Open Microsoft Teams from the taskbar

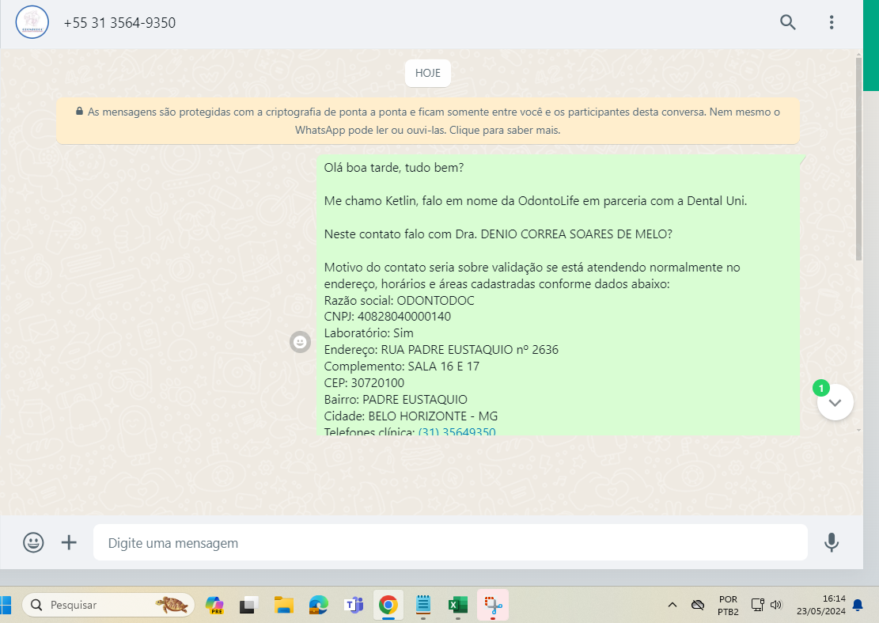[354, 605]
